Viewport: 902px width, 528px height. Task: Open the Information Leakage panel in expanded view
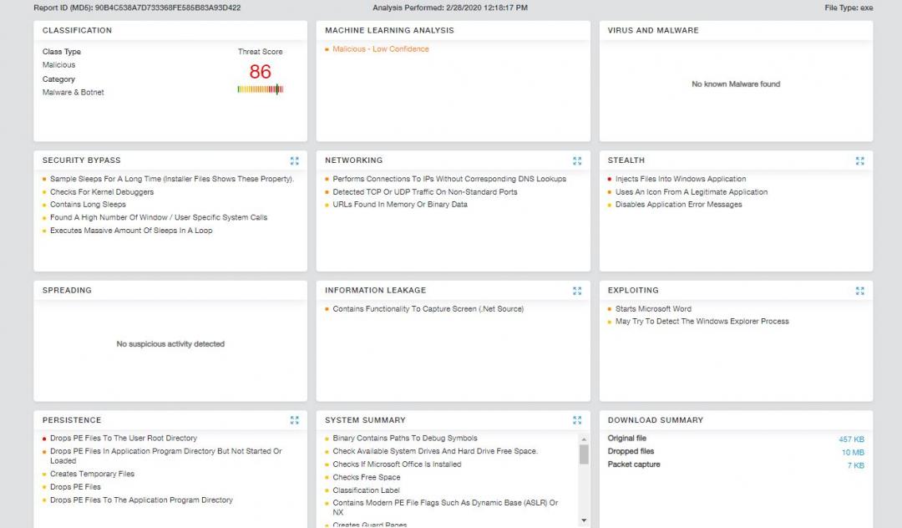(x=577, y=291)
